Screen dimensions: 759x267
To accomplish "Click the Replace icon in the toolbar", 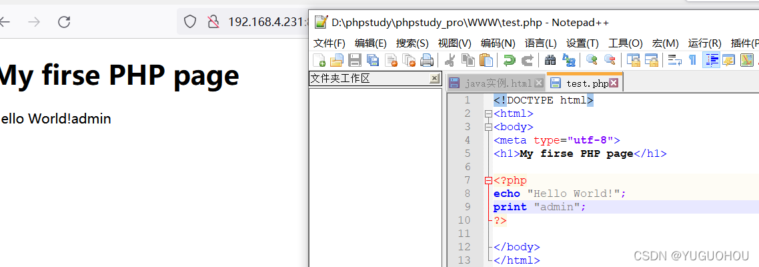I will pos(568,60).
